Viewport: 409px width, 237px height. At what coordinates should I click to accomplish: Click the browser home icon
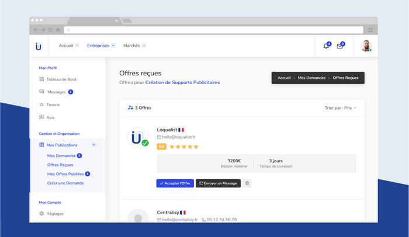point(57,30)
